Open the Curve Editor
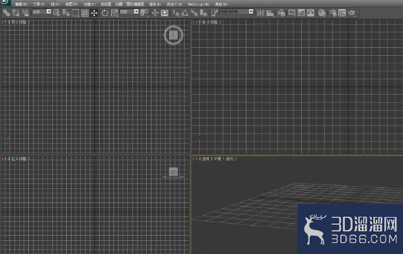Viewport: 403px width, 254px height. (x=301, y=13)
